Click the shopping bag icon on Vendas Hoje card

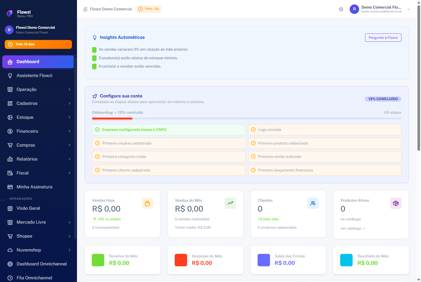(x=147, y=203)
